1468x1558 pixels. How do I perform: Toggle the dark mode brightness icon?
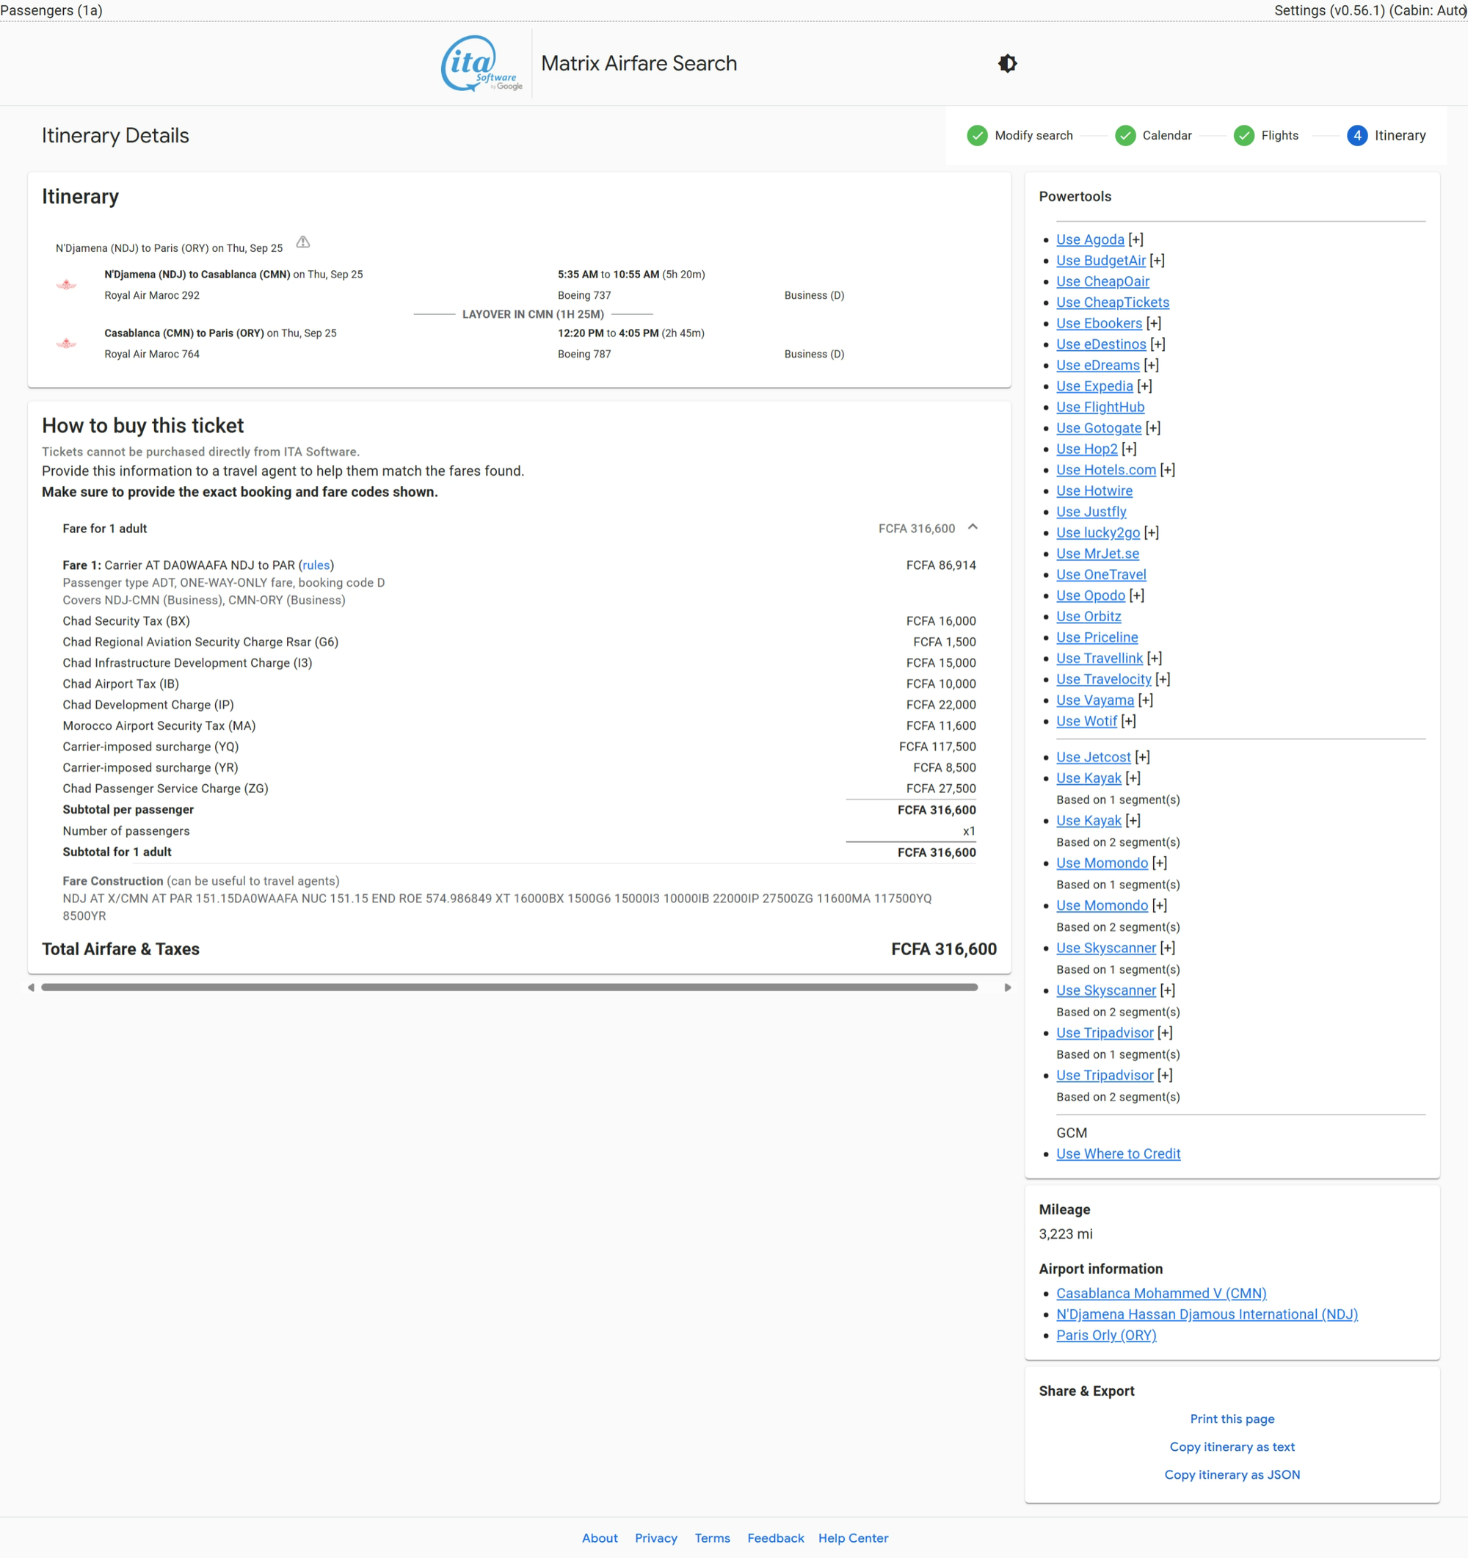1007,63
